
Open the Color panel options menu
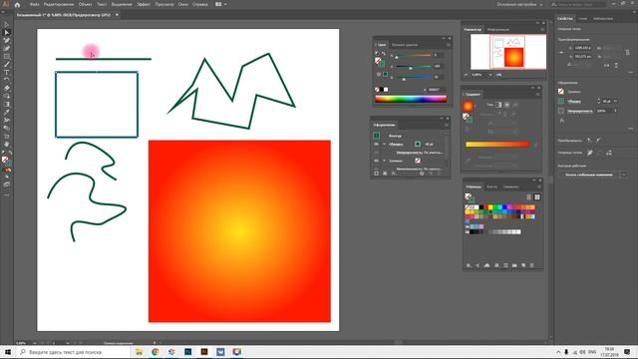click(x=449, y=45)
